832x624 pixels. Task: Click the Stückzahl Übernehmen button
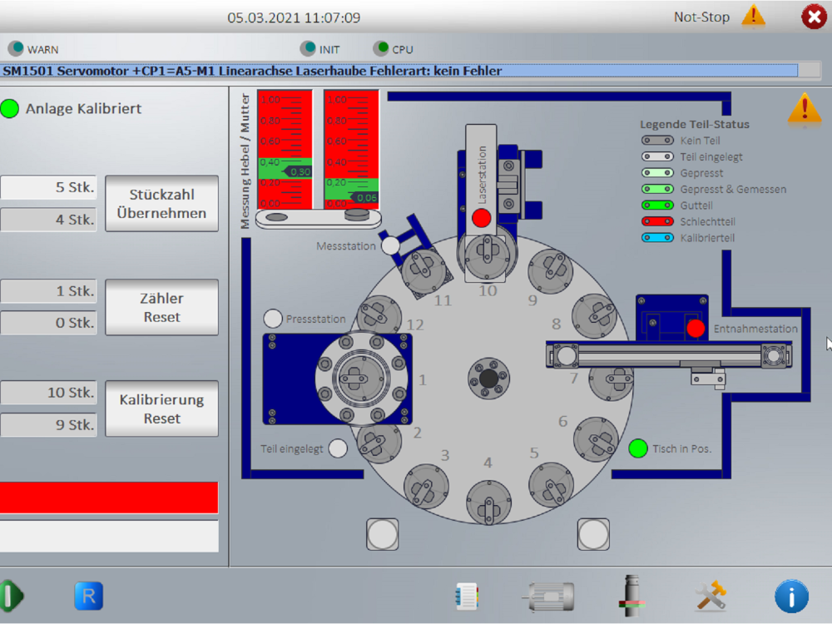tap(162, 204)
